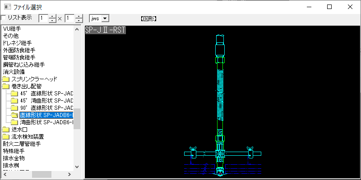The image size is (361, 180).
Task: Click the 45° 直線形状 folder icon
Action: click(14, 94)
